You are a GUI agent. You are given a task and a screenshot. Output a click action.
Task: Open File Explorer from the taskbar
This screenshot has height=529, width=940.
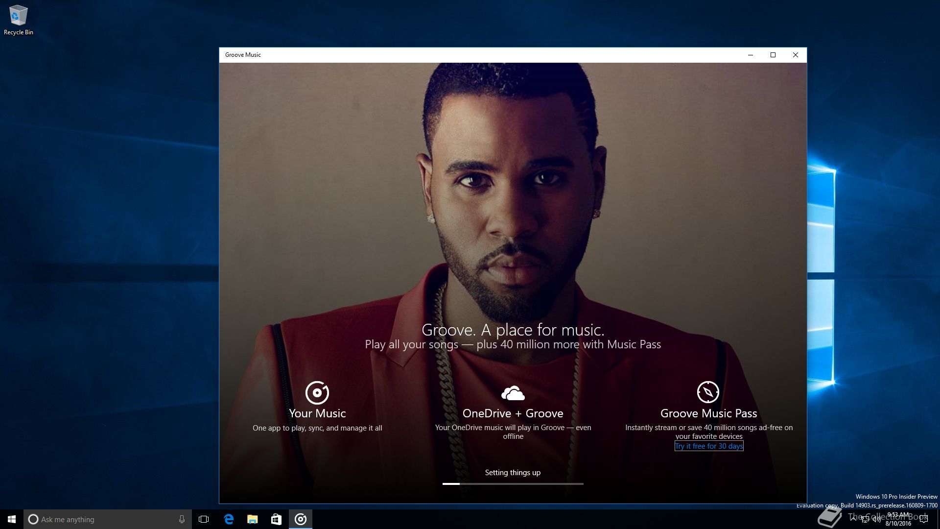[253, 519]
